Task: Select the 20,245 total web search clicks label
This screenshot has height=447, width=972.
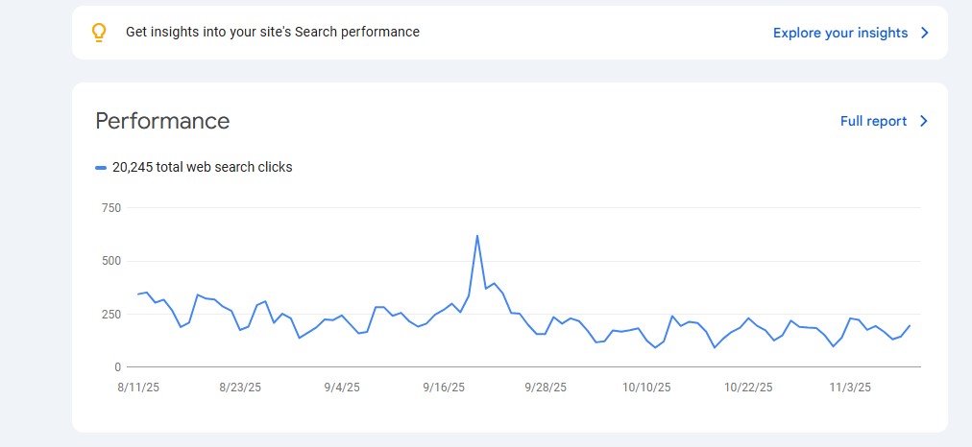Action: click(x=202, y=167)
